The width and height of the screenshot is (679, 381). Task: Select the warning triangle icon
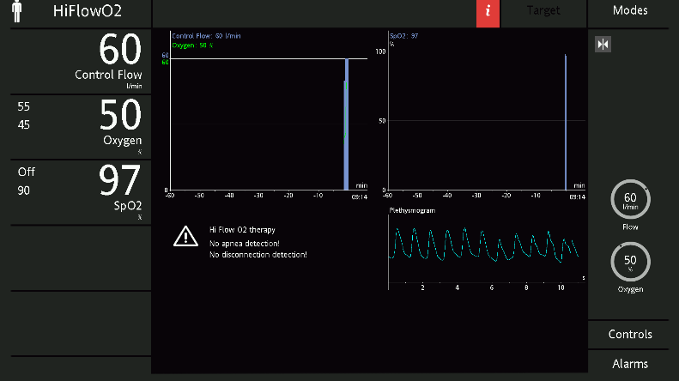(x=185, y=236)
